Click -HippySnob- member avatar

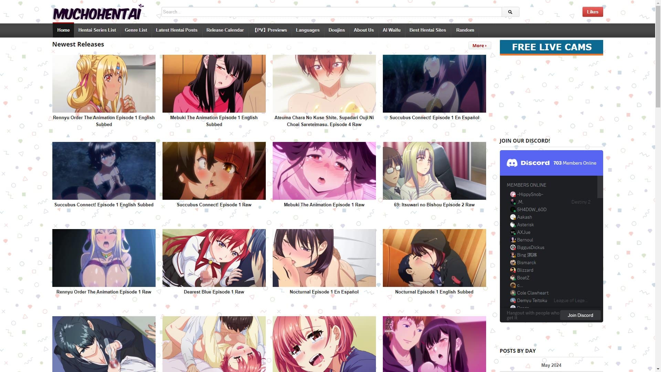pyautogui.click(x=513, y=194)
